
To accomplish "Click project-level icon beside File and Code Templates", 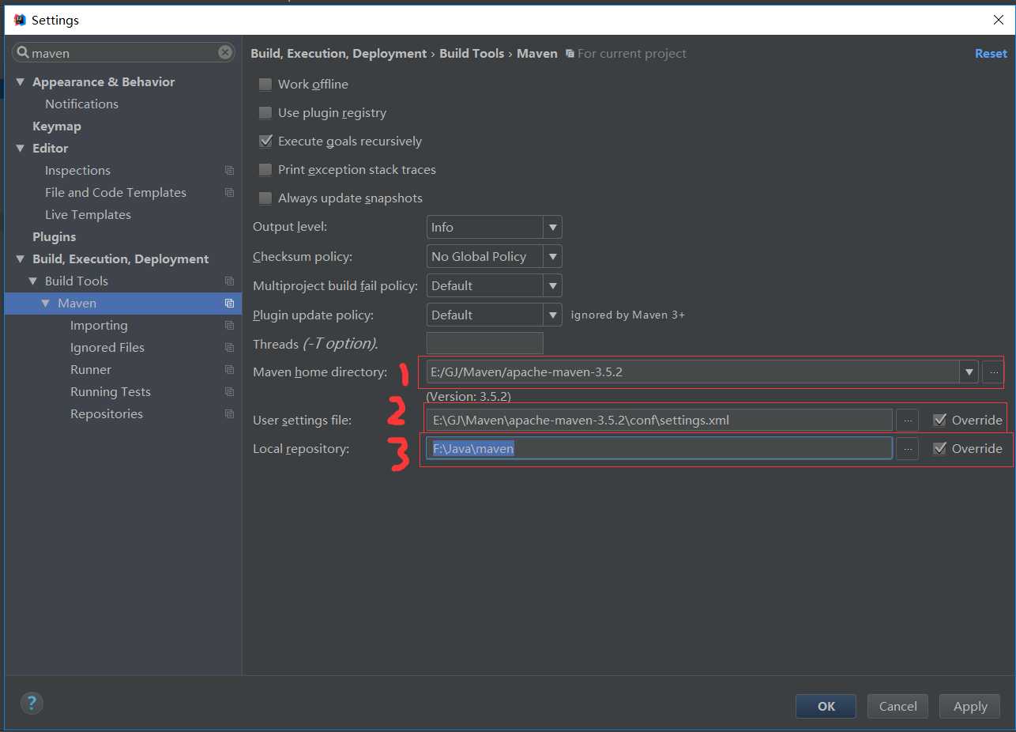I will [229, 193].
